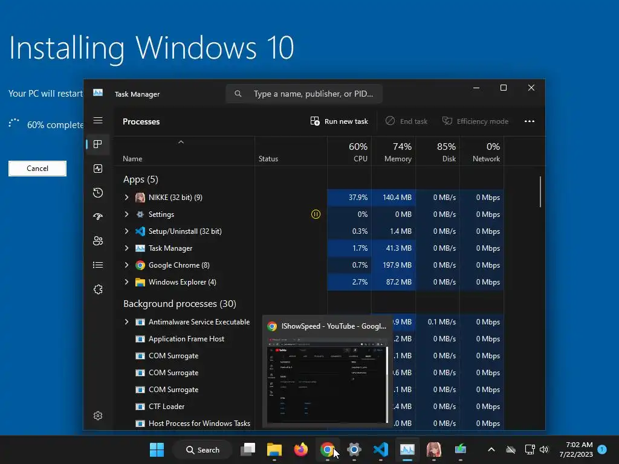The height and width of the screenshot is (464, 619).
Task: Open the IShowSpeed YouTube Chrome window preview
Action: click(x=327, y=372)
